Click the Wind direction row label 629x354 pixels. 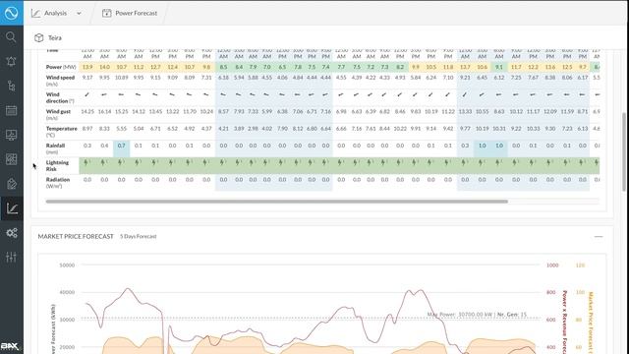click(x=60, y=97)
